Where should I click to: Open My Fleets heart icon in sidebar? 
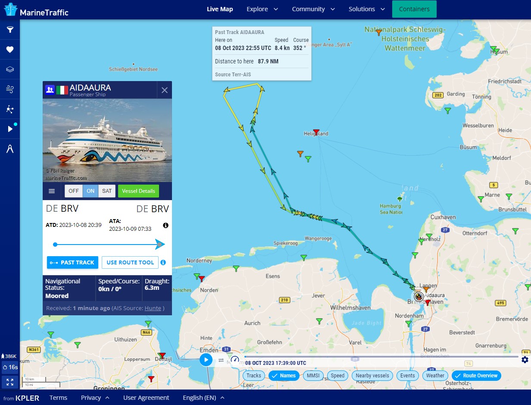(x=10, y=50)
